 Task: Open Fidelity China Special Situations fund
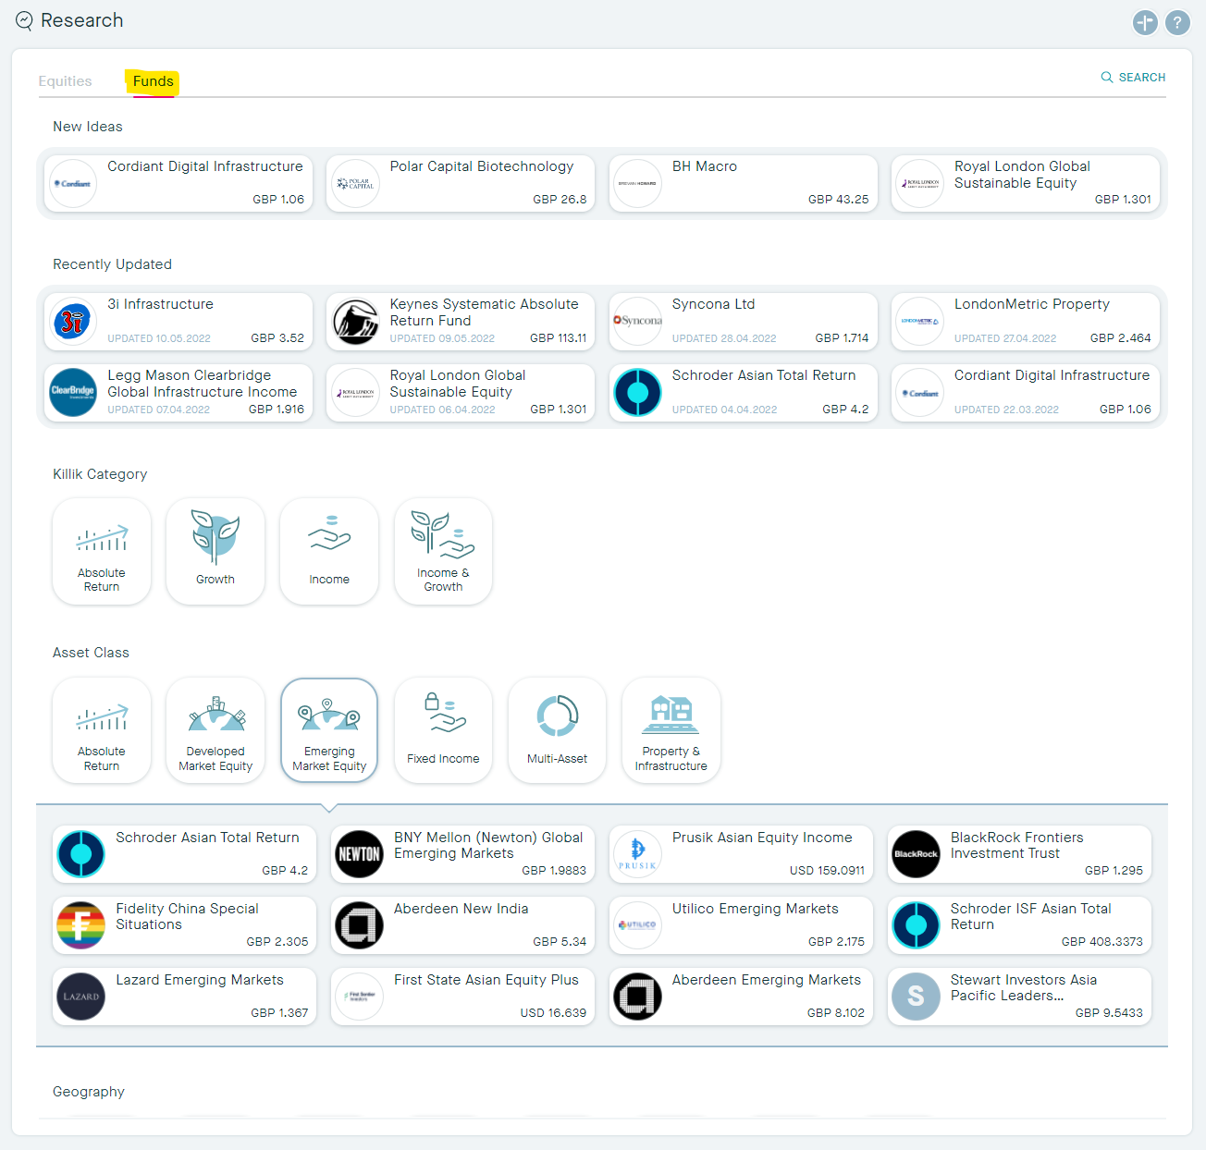point(185,925)
